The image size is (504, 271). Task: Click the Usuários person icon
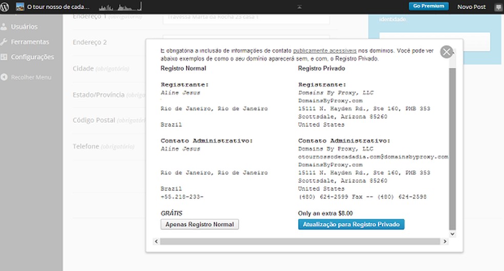(4, 27)
